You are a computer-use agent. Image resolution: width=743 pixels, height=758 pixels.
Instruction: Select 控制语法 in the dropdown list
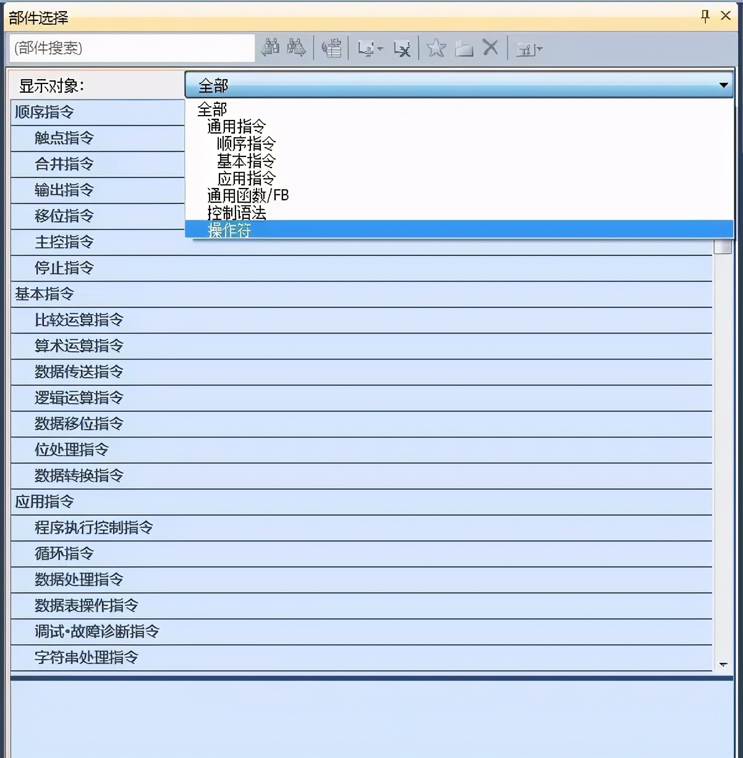pos(237,213)
